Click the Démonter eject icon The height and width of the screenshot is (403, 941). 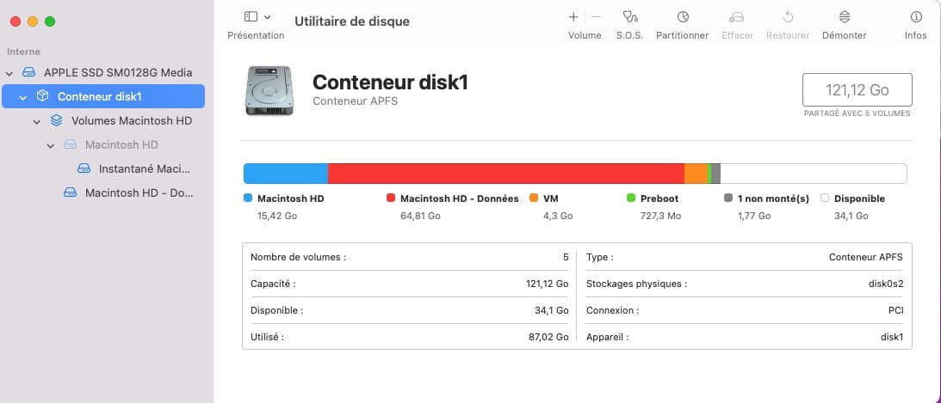point(844,17)
